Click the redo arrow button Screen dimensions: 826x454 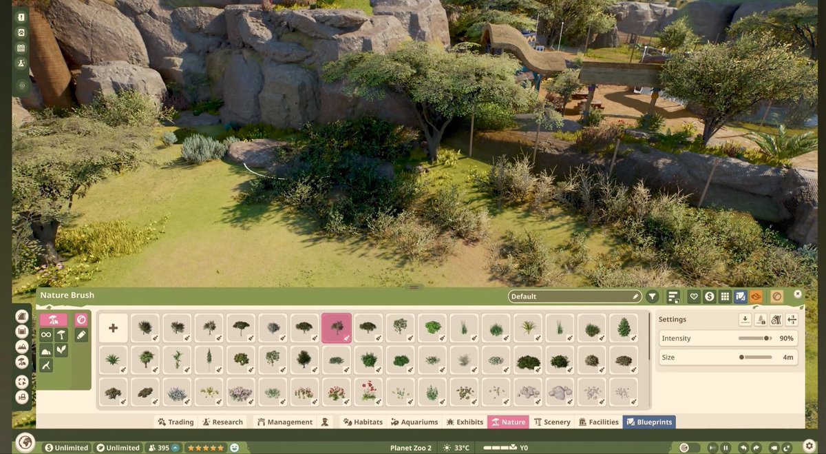click(x=756, y=448)
